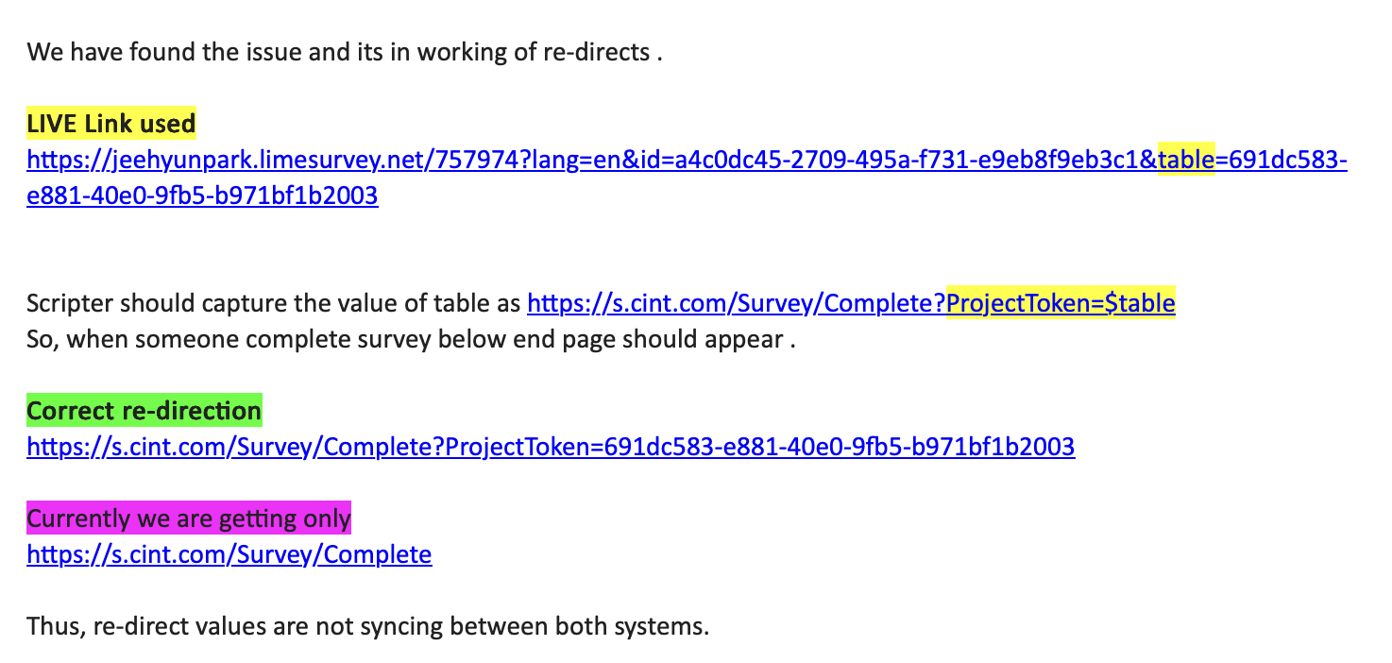Image resolution: width=1392 pixels, height=663 pixels.
Task: Click the word "re-directs" in the first sentence
Action: pos(597,52)
